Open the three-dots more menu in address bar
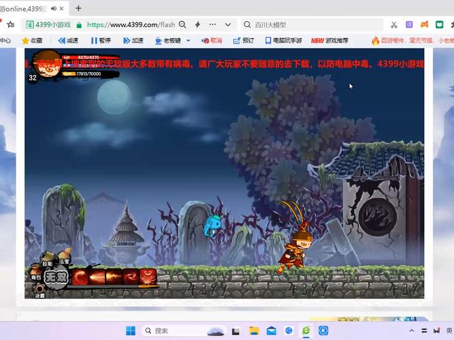Screen dimensions: 454x340 (x=212, y=24)
